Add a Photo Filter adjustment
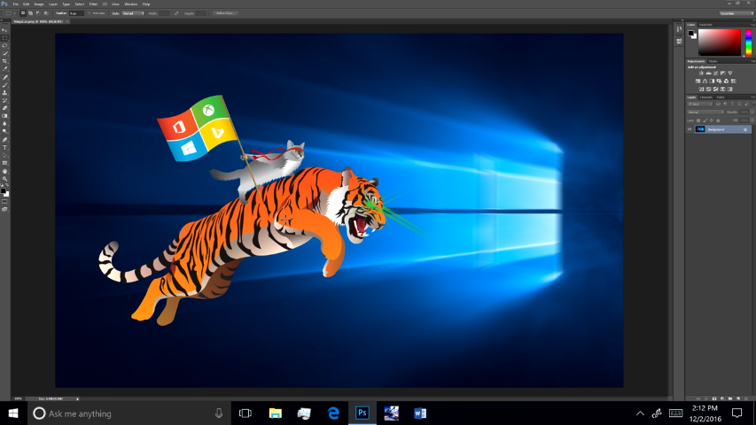 click(x=719, y=81)
